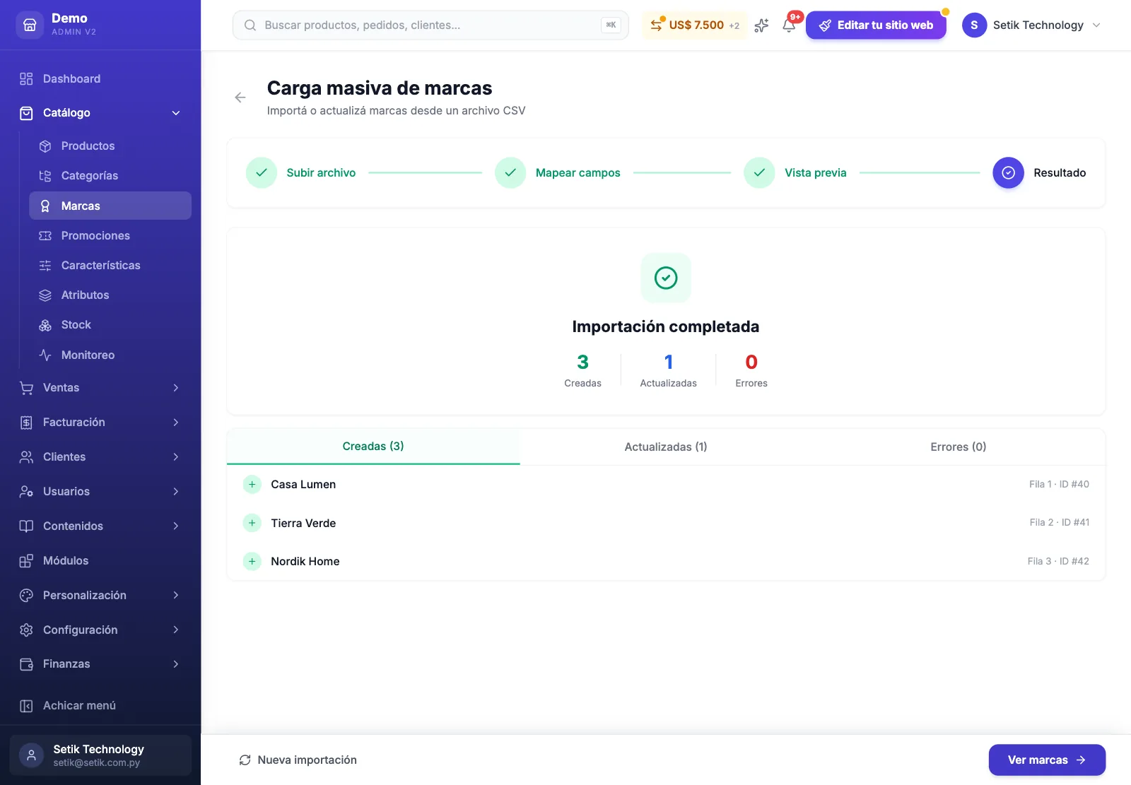Click Editar tu sitio web button
The width and height of the screenshot is (1131, 785).
pyautogui.click(x=876, y=25)
